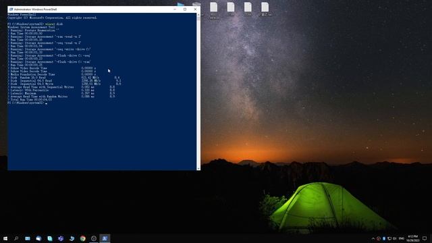Image resolution: width=432 pixels, height=243 pixels.
Task: Click 'Average Read Time with Random Writes' line
Action: pyautogui.click(x=61, y=97)
